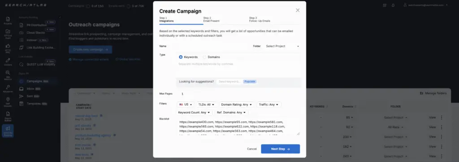This screenshot has width=459, height=162.
Task: Click the QUEST LLM Visibility icon
Action: click(x=21, y=64)
